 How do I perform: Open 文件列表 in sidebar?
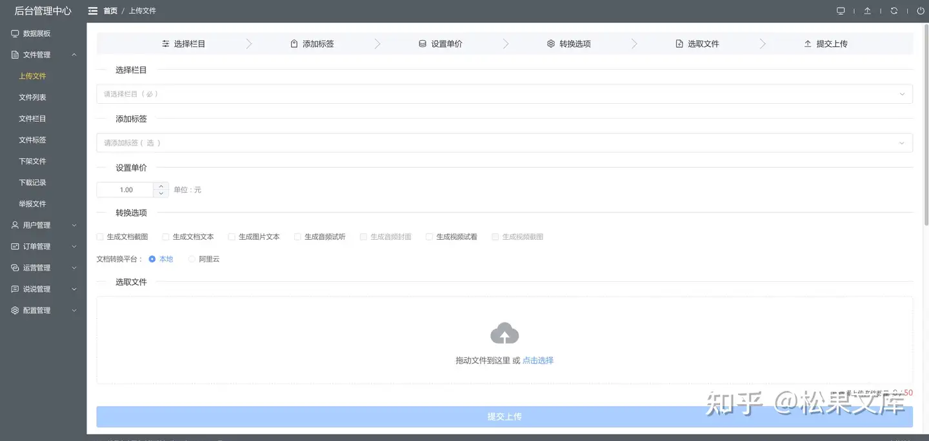point(32,97)
